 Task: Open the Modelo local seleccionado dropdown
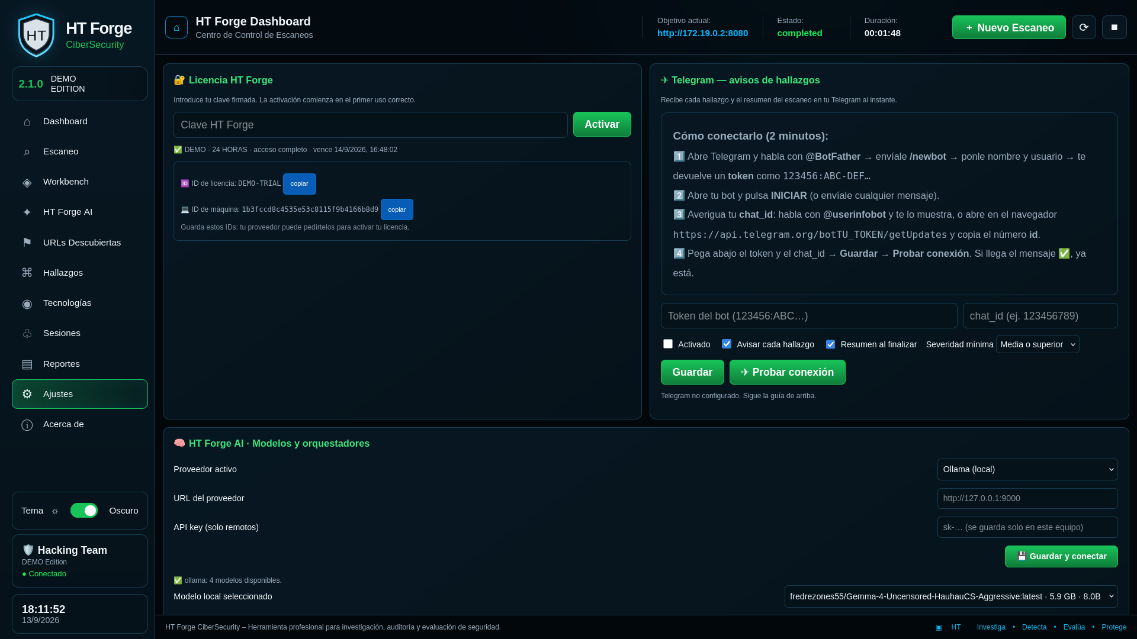951,596
